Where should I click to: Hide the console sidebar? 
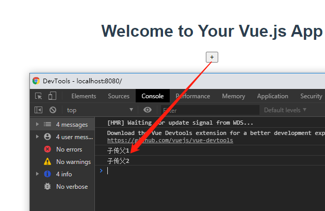38,110
